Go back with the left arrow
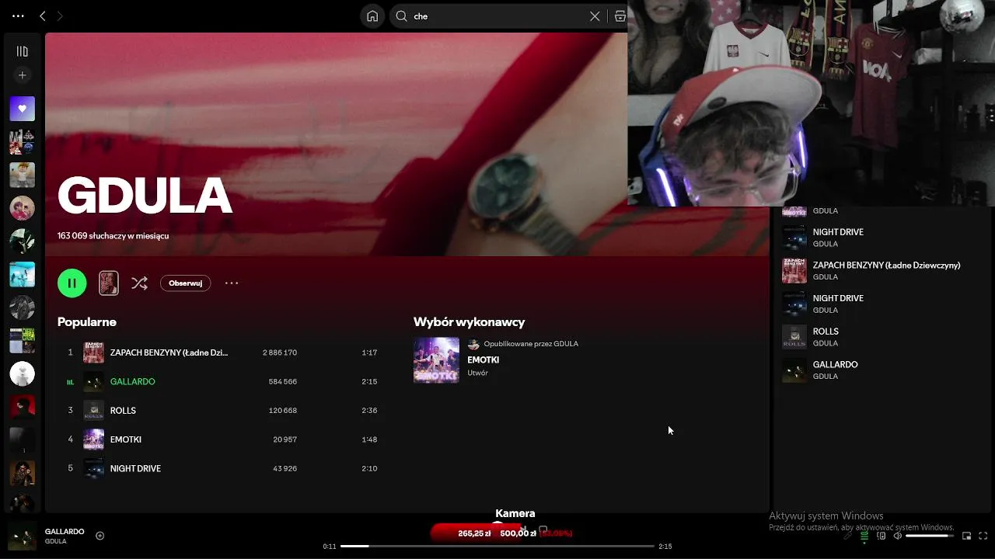This screenshot has width=995, height=559. [43, 16]
